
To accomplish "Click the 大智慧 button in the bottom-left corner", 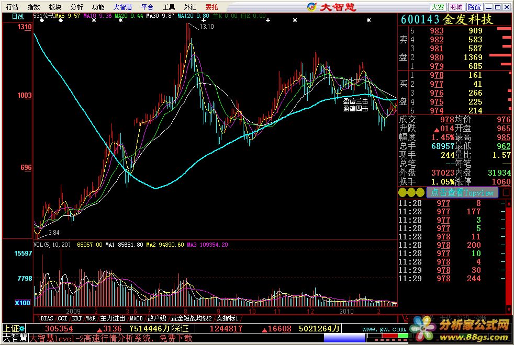I will click(15, 338).
